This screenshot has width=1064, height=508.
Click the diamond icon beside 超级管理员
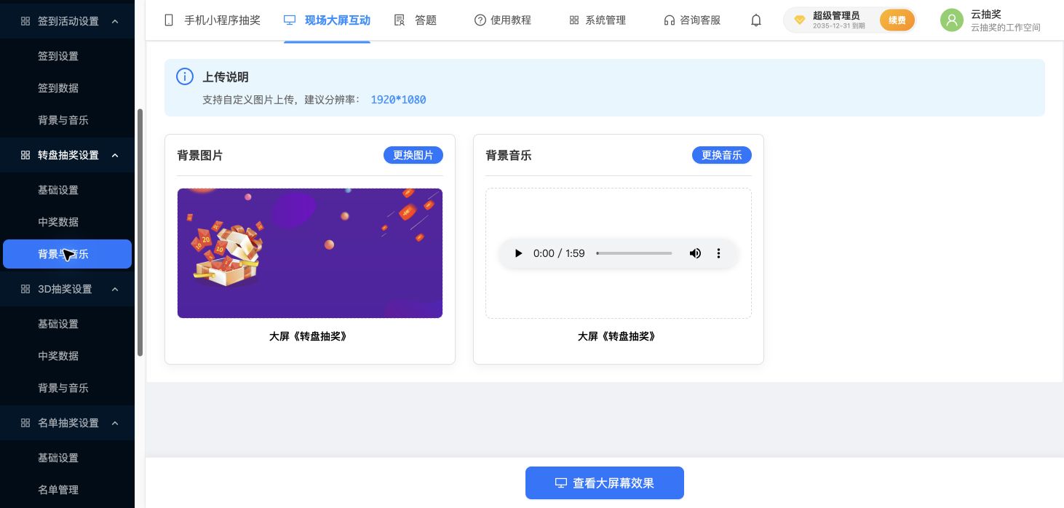(x=800, y=20)
